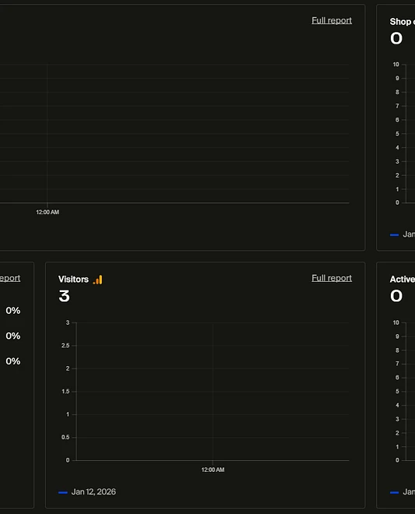The width and height of the screenshot is (415, 514).
Task: Click the middle 0% value in left card
Action: [12, 336]
